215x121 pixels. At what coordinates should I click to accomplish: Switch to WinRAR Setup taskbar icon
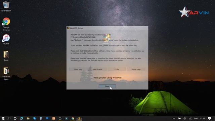(x=79, y=118)
